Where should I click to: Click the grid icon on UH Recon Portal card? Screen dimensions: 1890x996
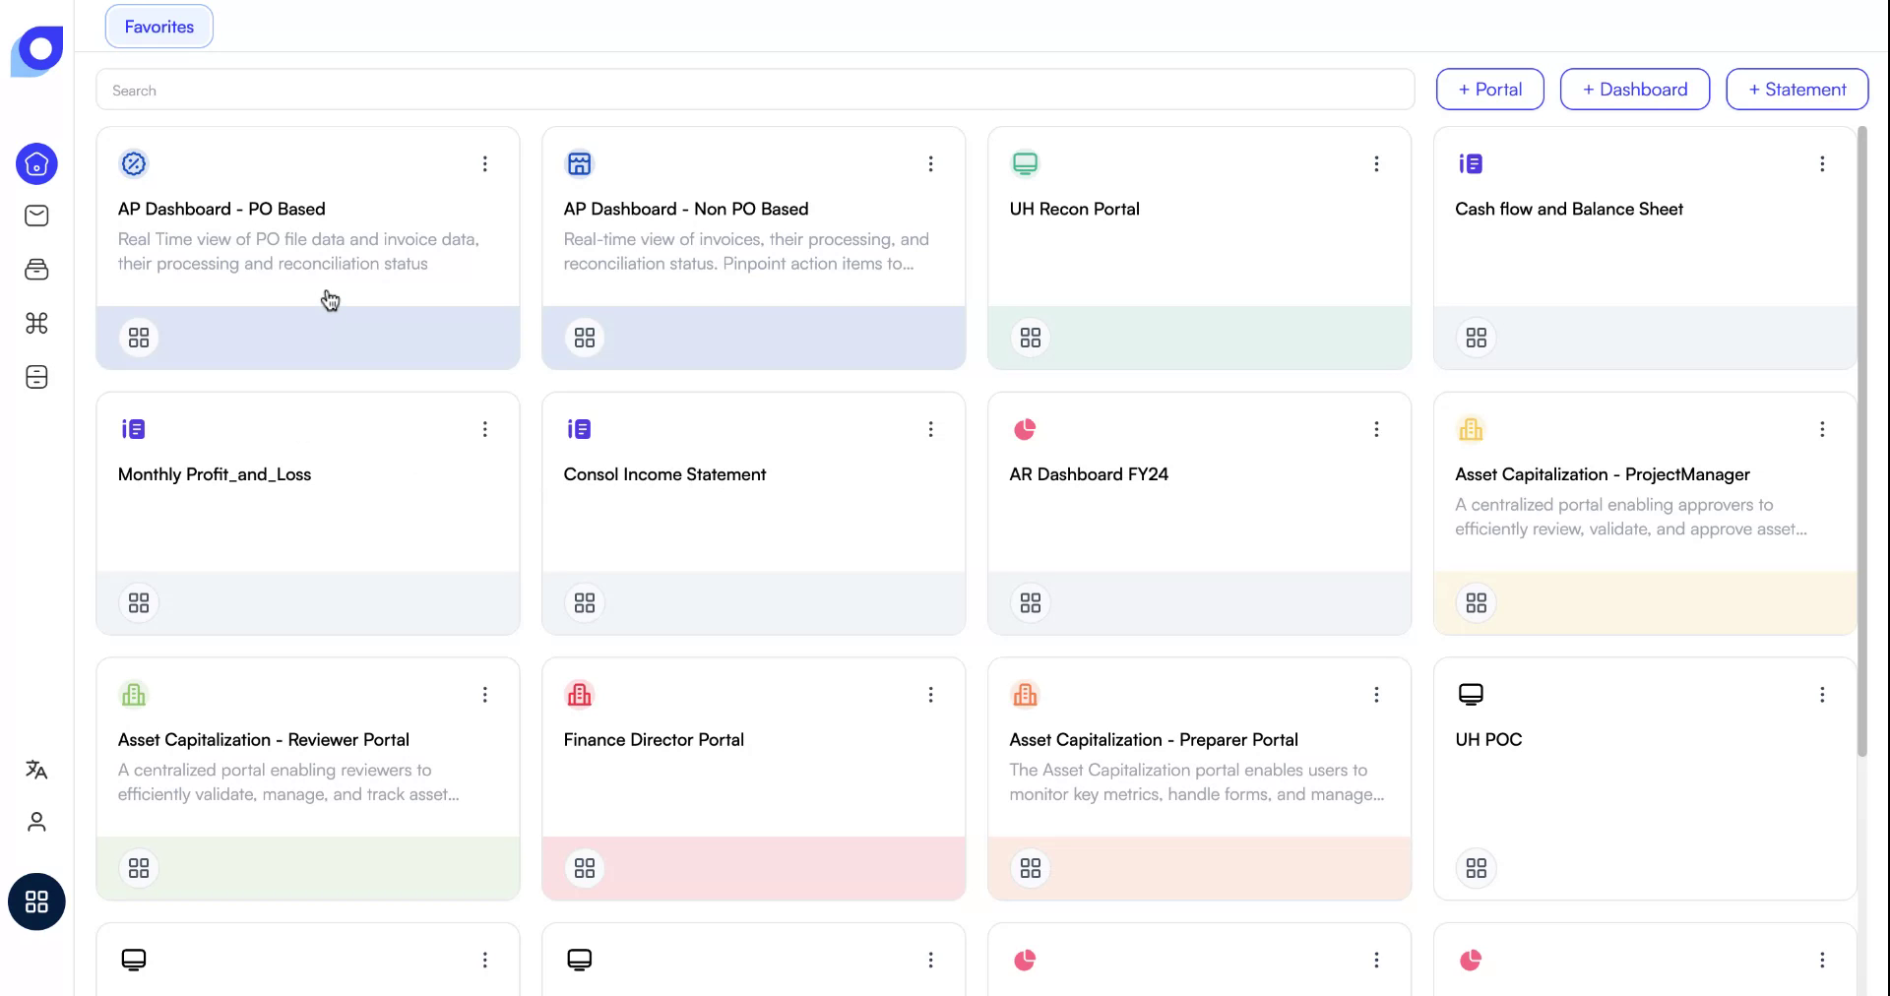point(1030,338)
